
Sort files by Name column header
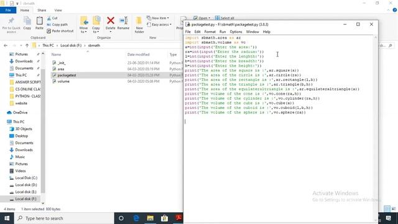pos(57,55)
